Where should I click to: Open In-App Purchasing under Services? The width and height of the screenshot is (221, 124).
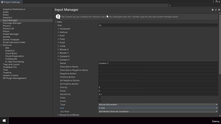15,62
